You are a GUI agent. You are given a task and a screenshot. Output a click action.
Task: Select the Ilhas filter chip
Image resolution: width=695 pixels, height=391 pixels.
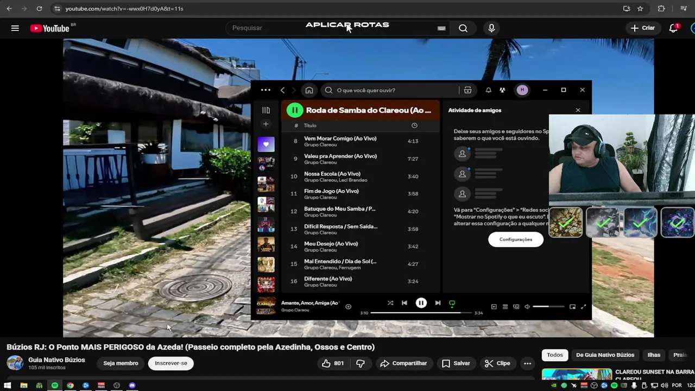point(654,355)
